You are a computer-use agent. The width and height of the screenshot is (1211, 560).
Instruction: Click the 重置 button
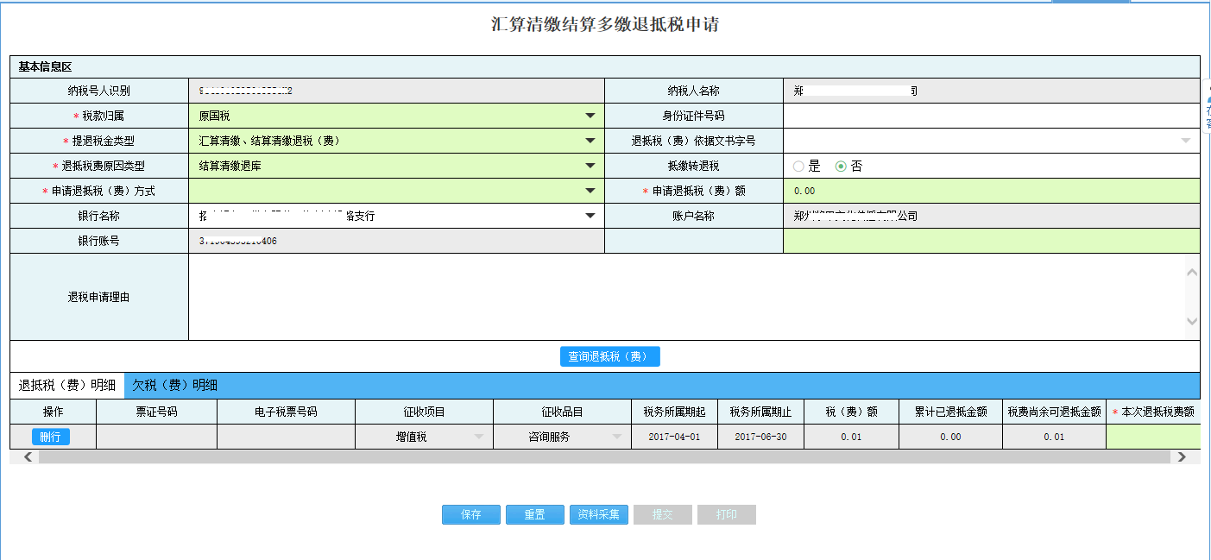pyautogui.click(x=534, y=514)
